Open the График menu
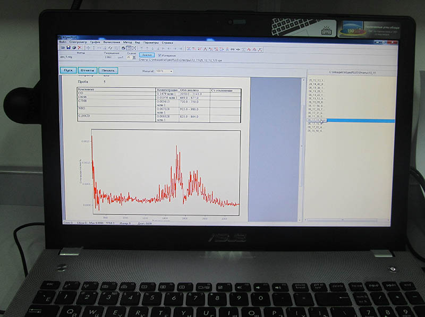 click(x=95, y=42)
